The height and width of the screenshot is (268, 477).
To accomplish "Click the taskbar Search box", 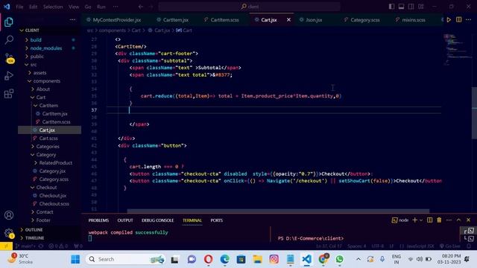I will [x=125, y=259].
